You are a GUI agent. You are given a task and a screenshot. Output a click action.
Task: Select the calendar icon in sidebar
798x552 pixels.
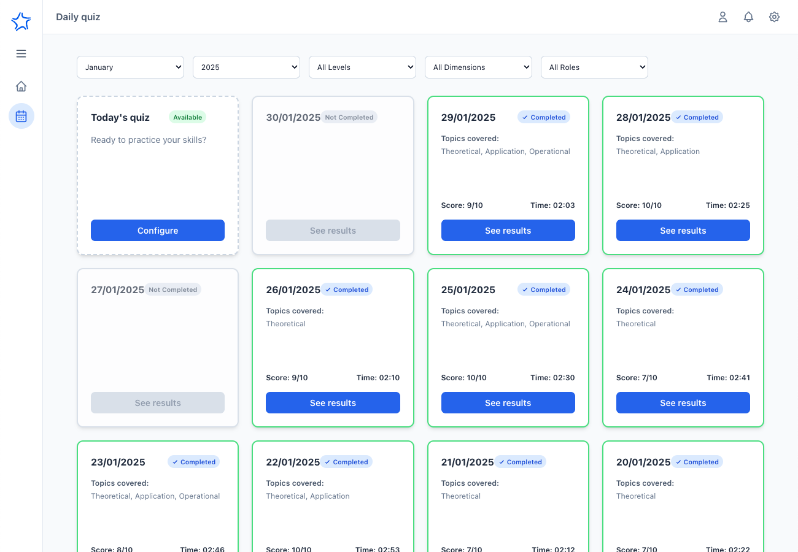(x=21, y=116)
